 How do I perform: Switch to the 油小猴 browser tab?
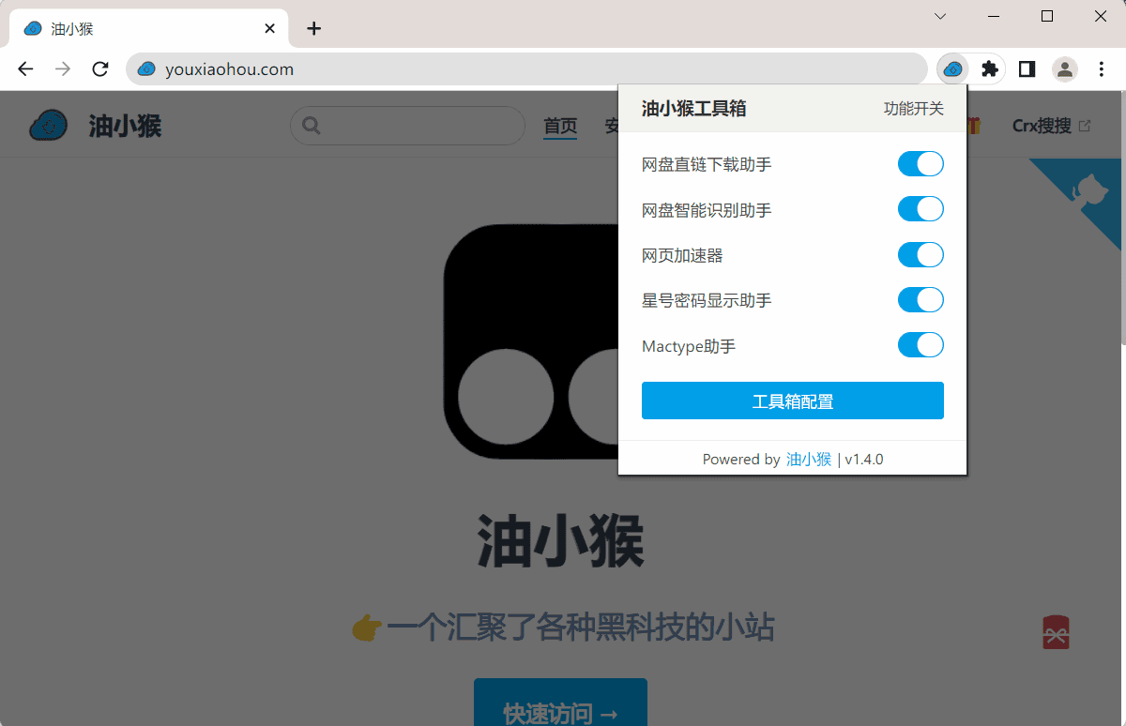(141, 28)
